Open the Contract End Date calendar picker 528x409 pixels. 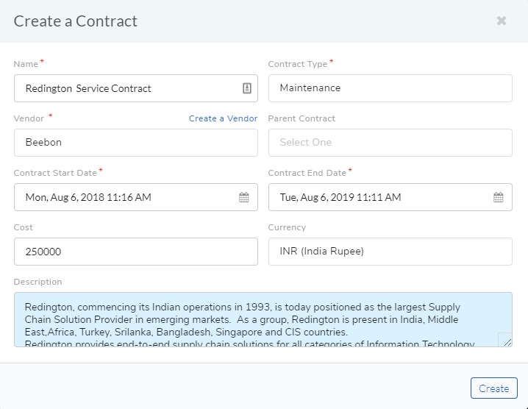pyautogui.click(x=498, y=197)
